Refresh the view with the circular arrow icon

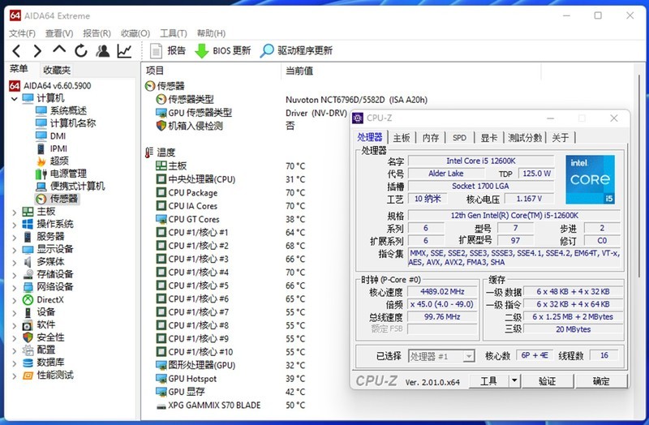point(80,51)
